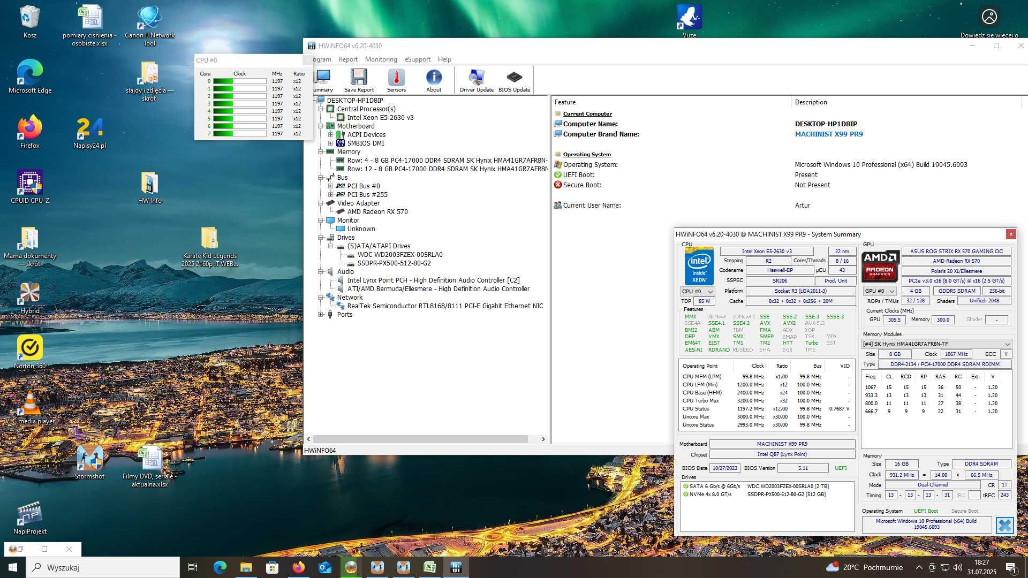1028x578 pixels.
Task: Click the BIOS Update toolbar icon
Action: [514, 80]
